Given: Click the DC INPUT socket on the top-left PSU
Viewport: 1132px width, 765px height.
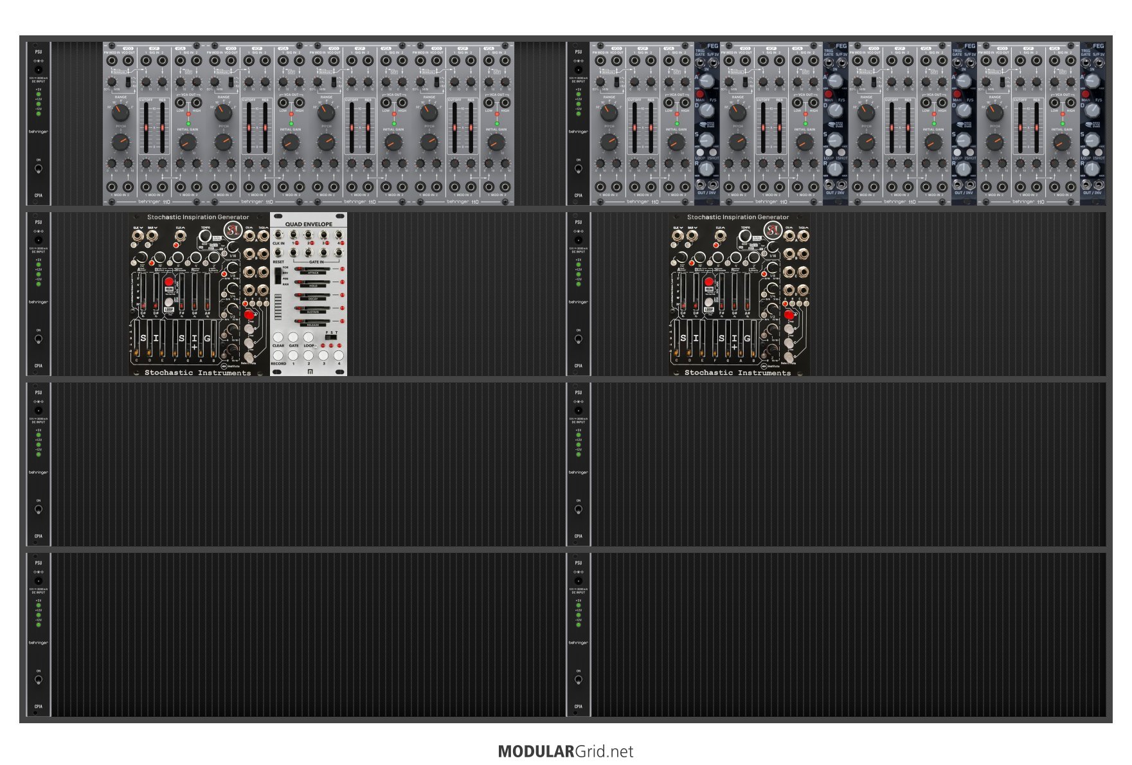Looking at the screenshot, I should pos(39,69).
